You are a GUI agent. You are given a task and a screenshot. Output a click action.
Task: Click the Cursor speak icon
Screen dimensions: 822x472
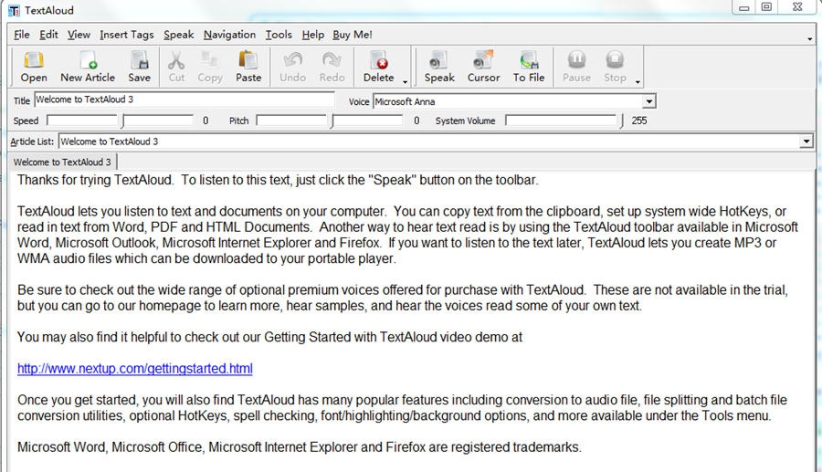483,67
